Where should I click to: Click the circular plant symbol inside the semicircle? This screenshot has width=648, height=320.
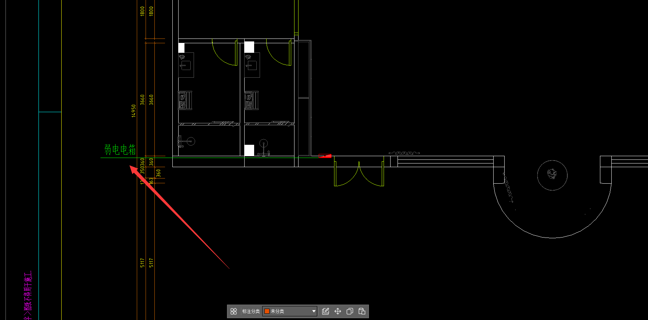click(552, 175)
